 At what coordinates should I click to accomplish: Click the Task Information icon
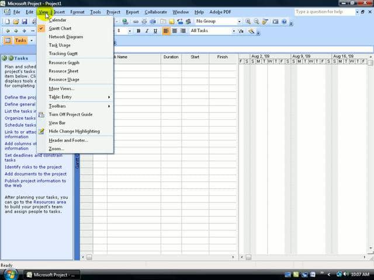163,22
